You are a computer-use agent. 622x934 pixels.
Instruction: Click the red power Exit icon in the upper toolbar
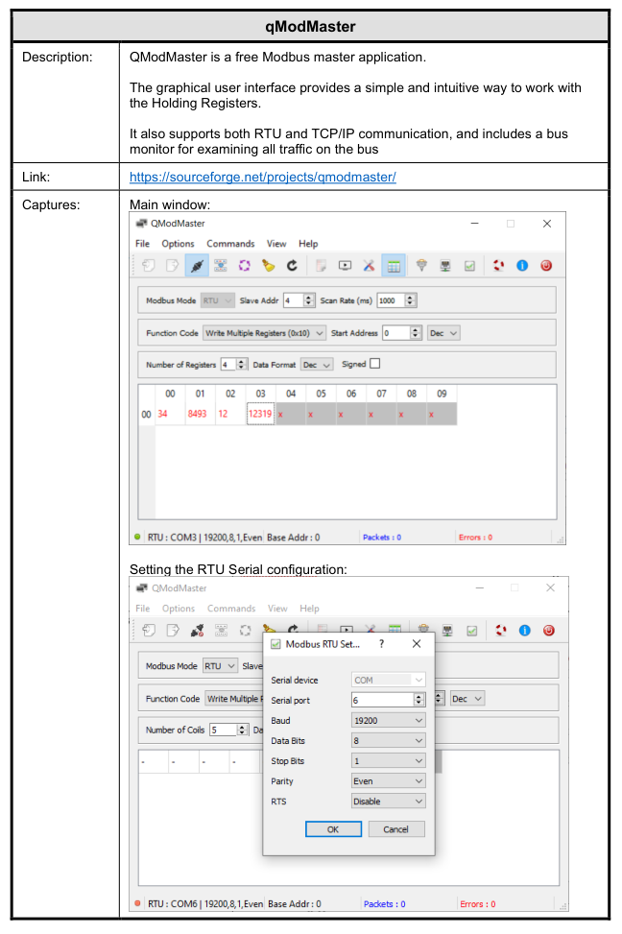(545, 266)
